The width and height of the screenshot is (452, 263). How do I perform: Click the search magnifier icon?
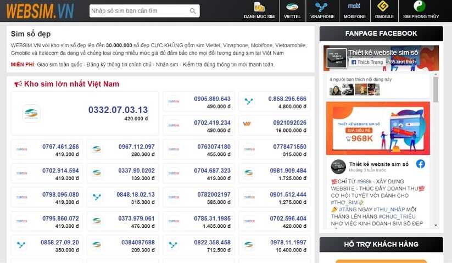click(x=193, y=11)
